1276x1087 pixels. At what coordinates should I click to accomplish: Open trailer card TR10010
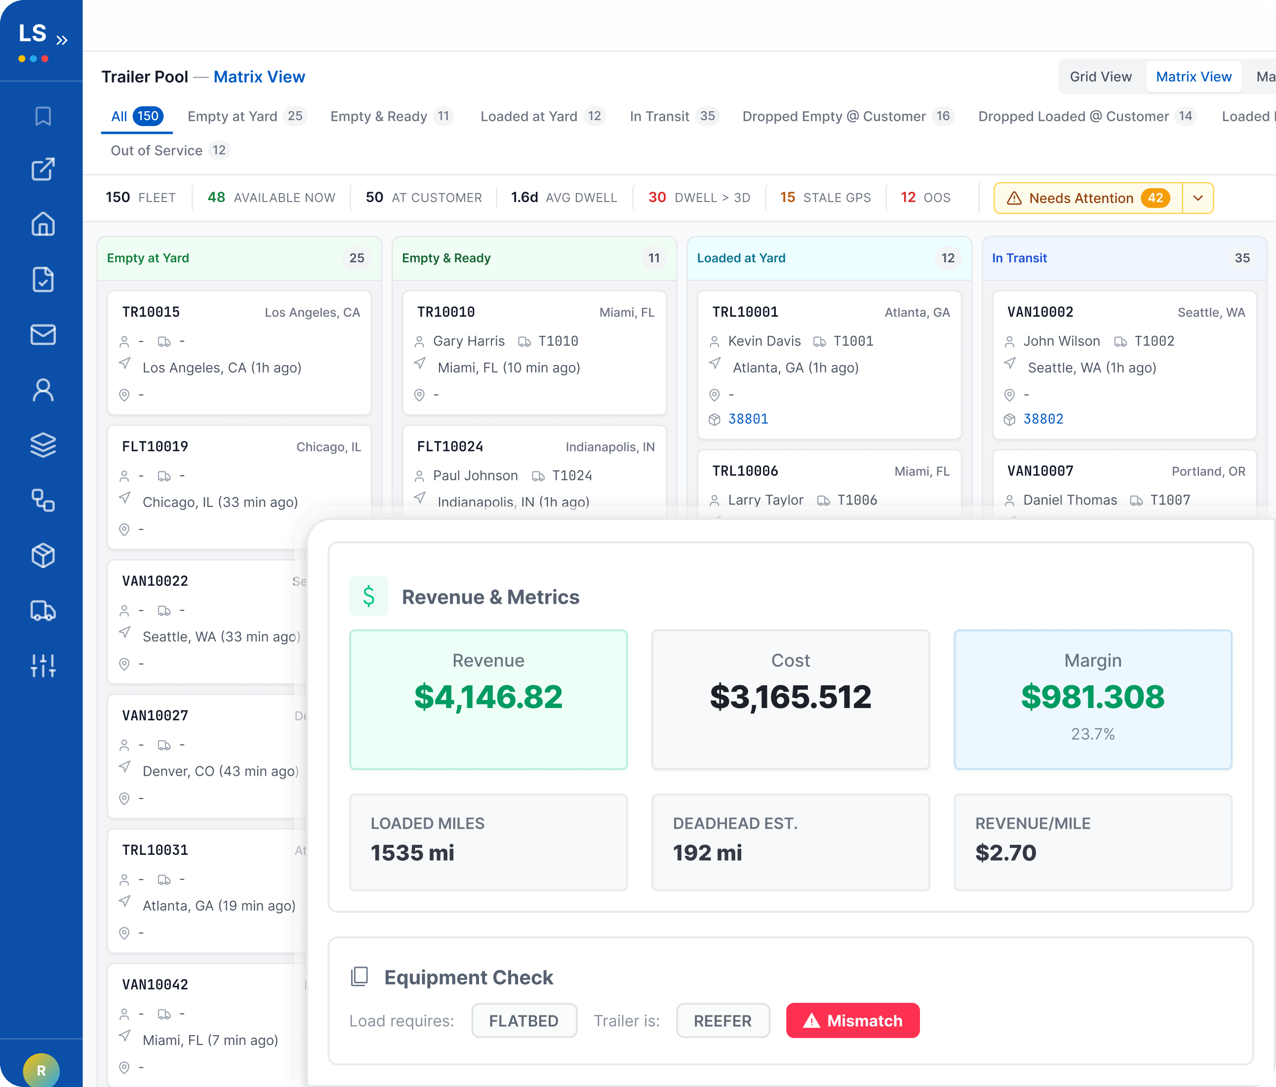(x=534, y=353)
